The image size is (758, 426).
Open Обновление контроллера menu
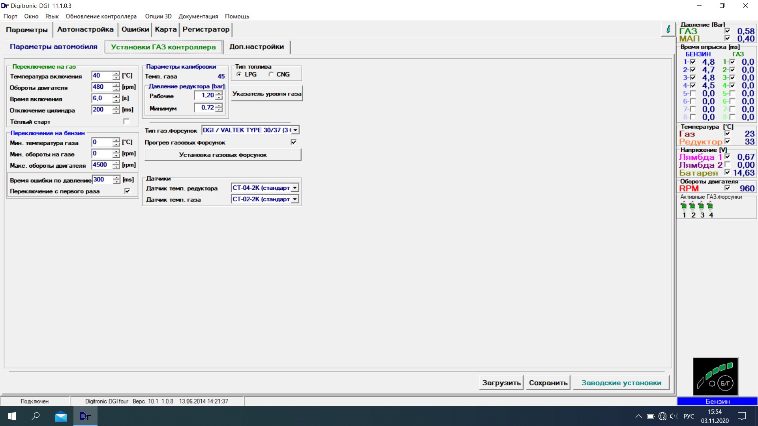pyautogui.click(x=101, y=16)
